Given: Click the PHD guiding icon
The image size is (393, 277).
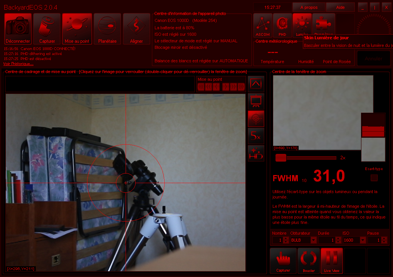Looking at the screenshot, I should (282, 25).
